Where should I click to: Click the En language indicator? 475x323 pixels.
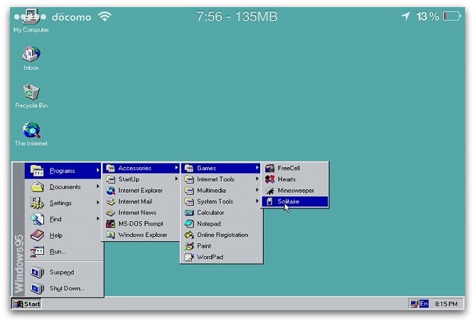point(424,304)
